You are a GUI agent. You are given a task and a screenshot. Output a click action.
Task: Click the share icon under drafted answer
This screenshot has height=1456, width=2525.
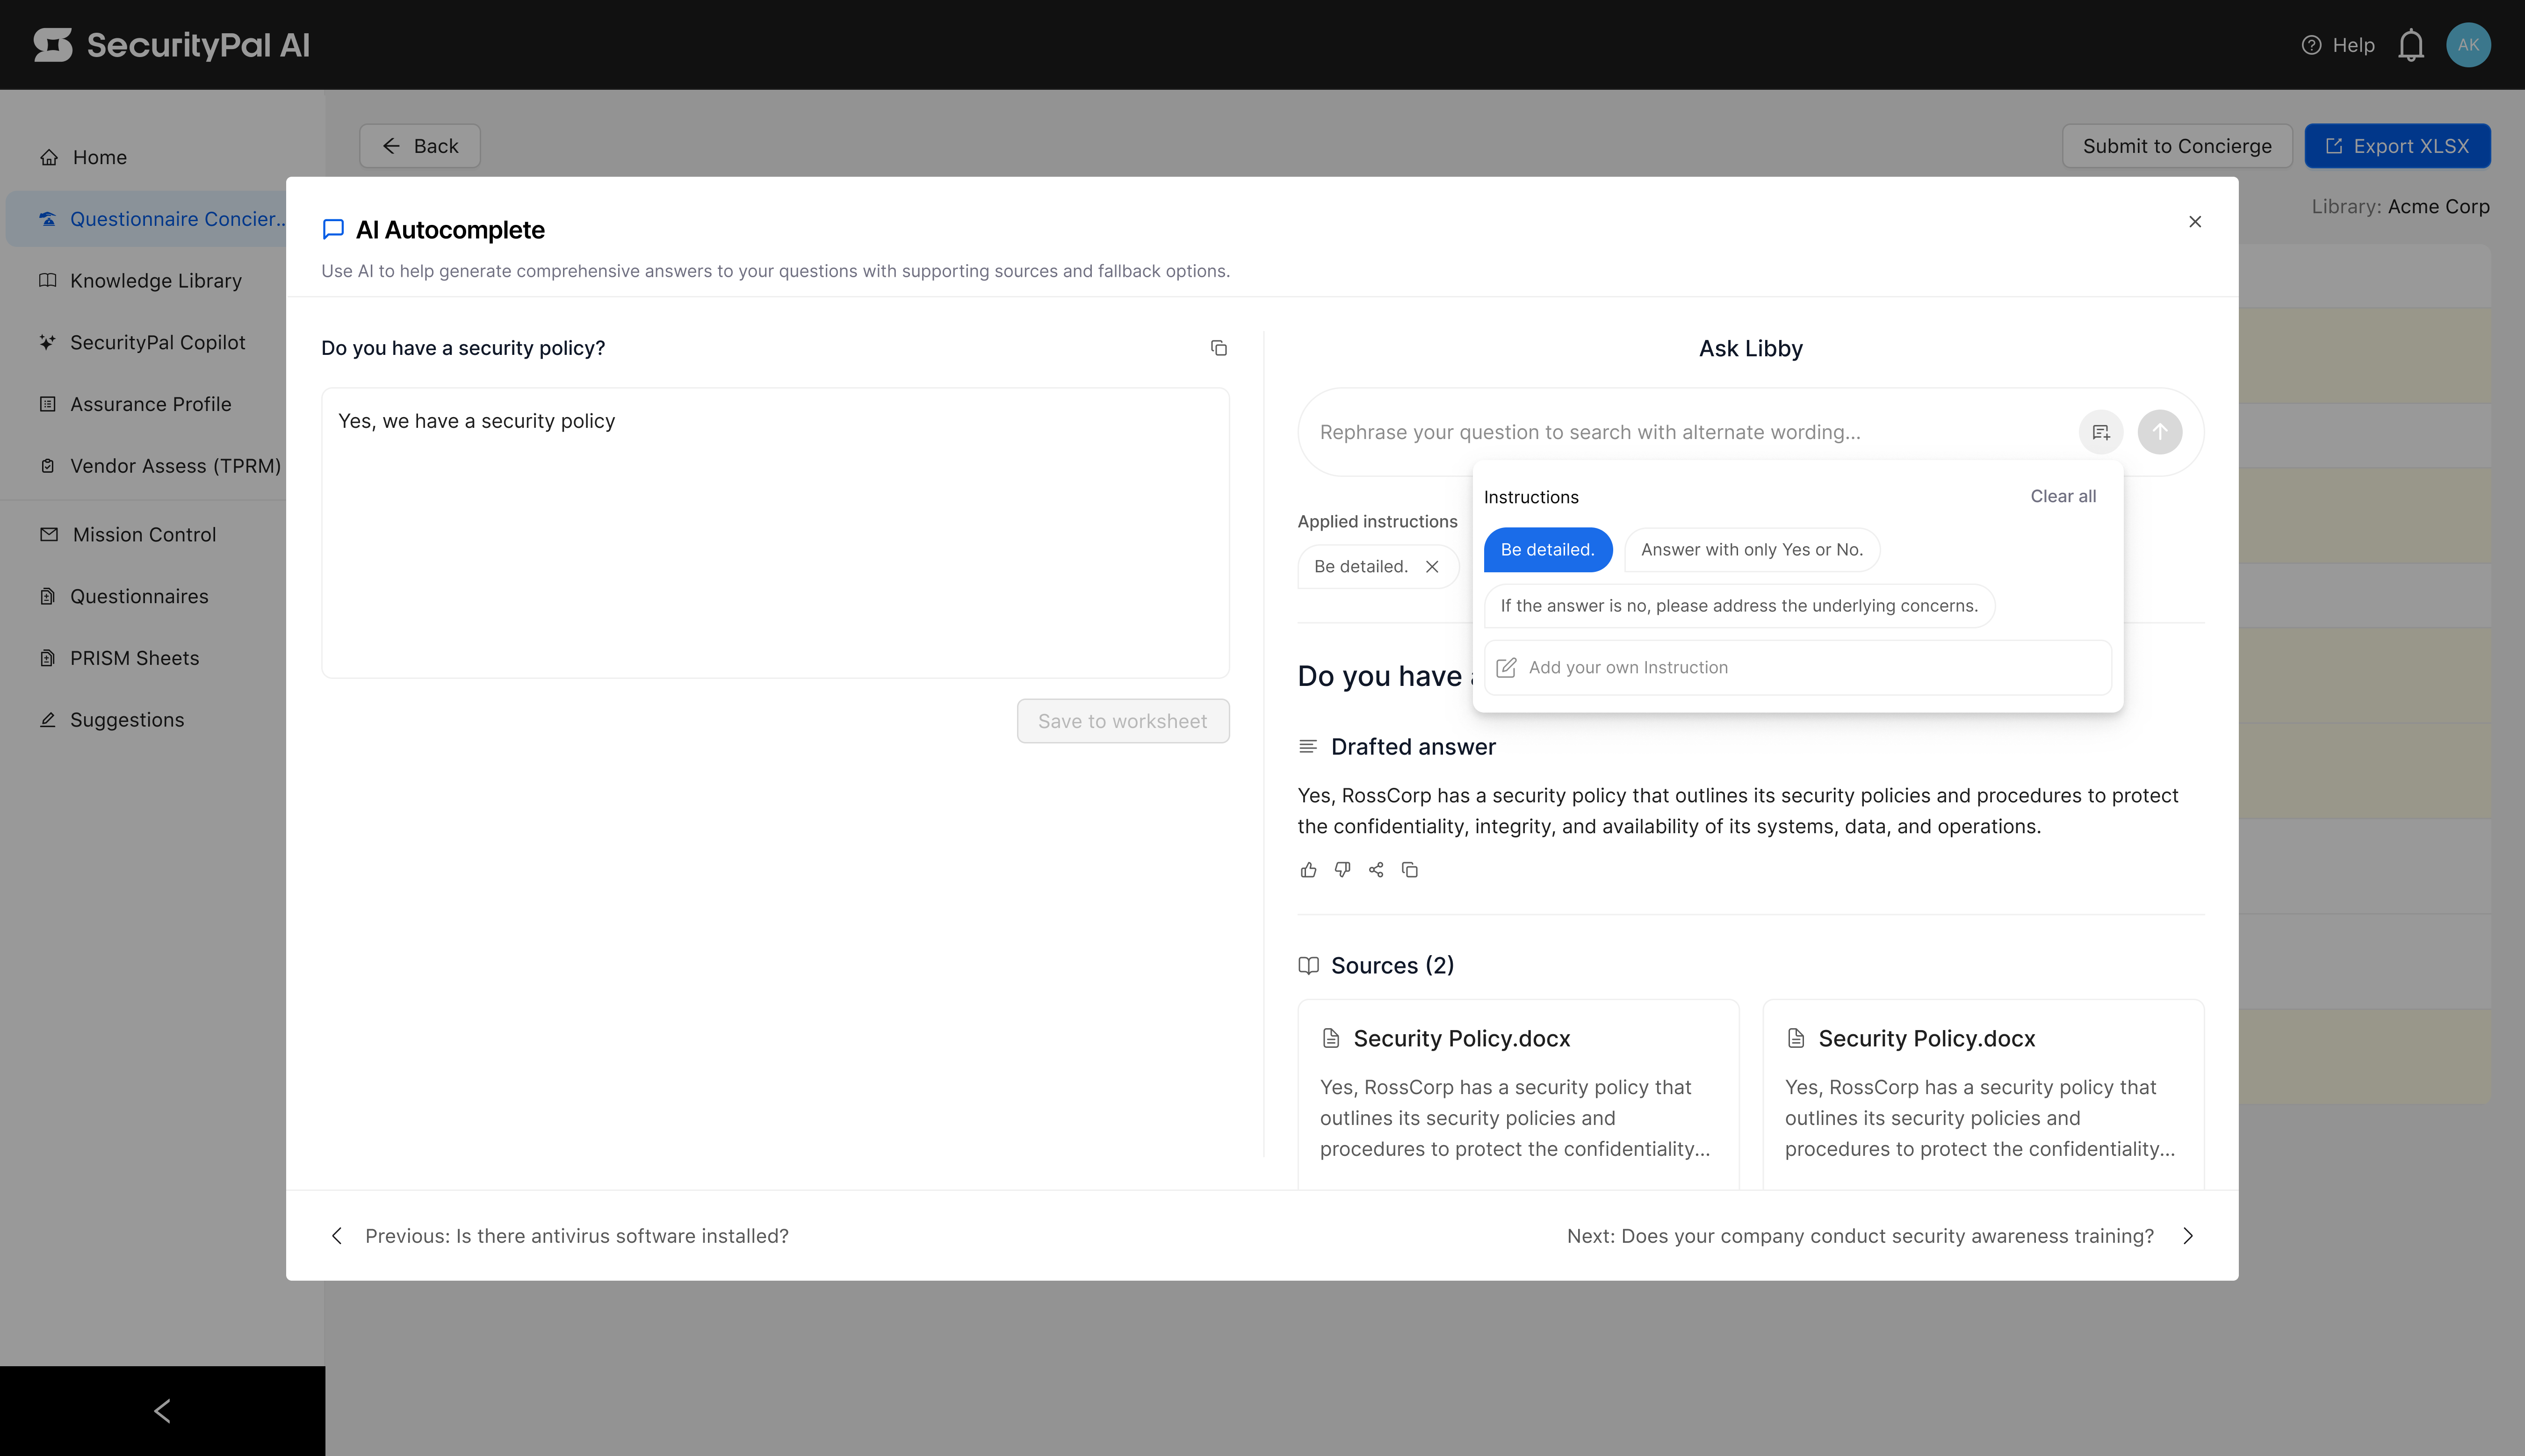point(1376,870)
